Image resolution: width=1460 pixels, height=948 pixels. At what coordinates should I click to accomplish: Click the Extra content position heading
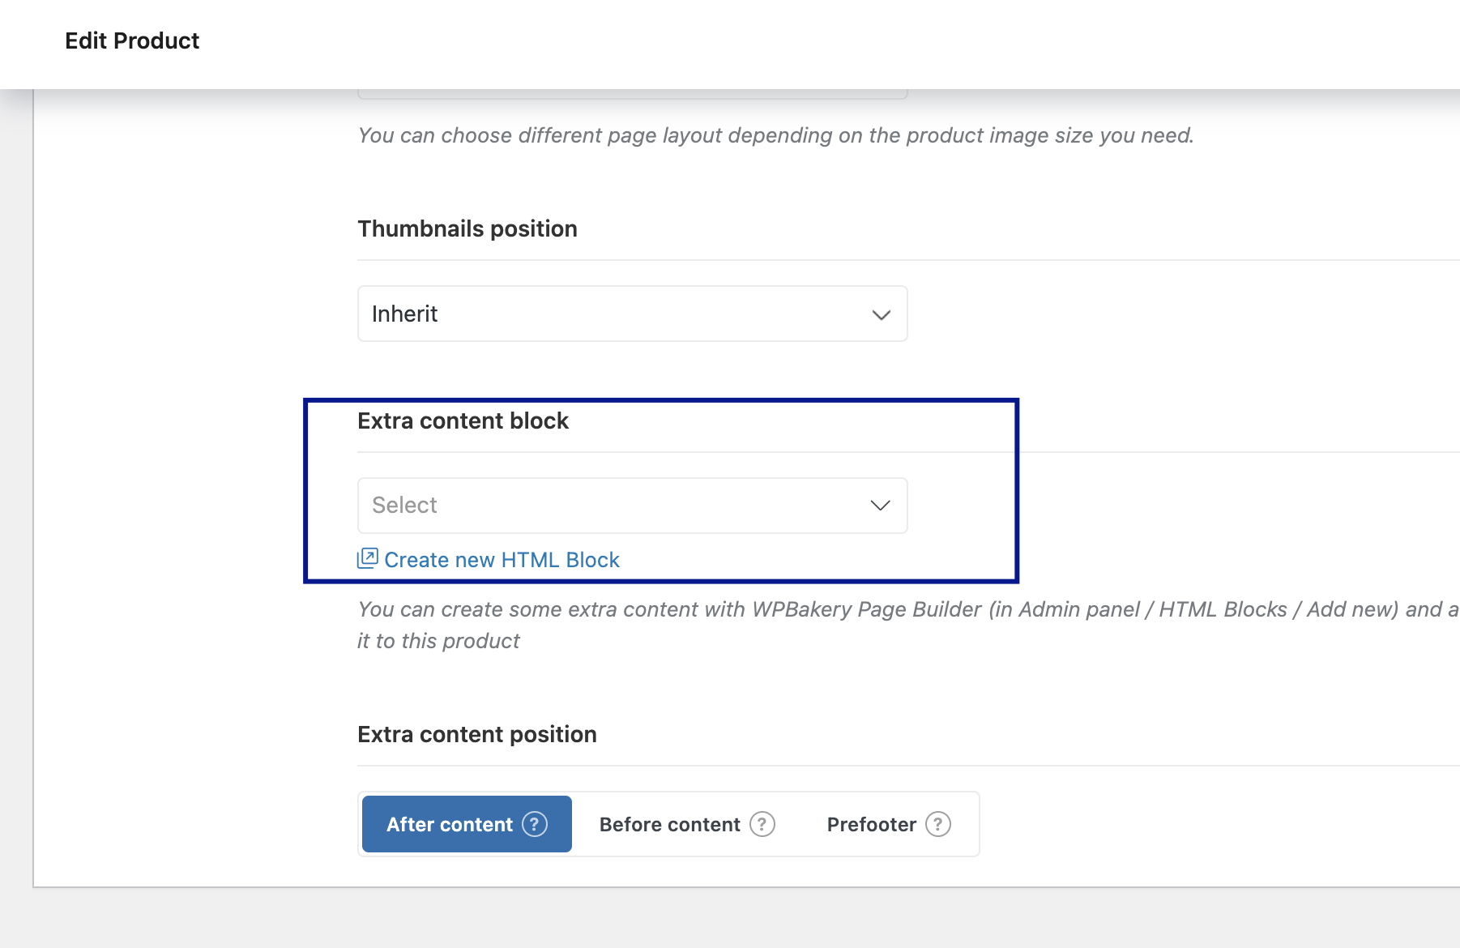[x=477, y=734]
